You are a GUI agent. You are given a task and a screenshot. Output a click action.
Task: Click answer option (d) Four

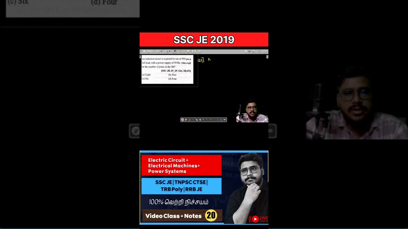point(172,79)
